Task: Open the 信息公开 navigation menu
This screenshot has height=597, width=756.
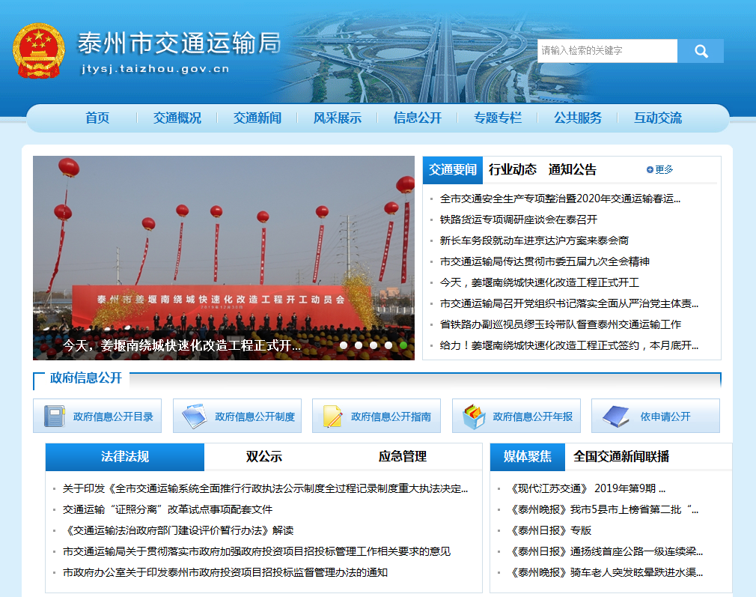Action: [x=418, y=118]
